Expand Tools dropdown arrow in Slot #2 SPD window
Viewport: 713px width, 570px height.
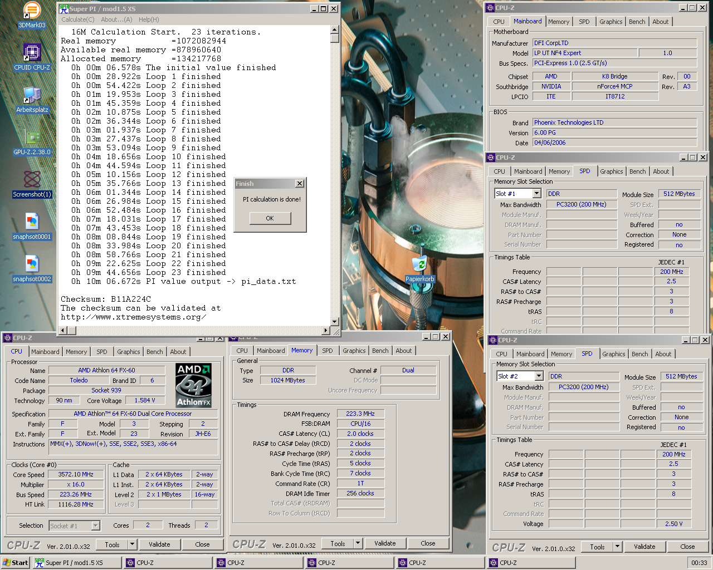(618, 547)
